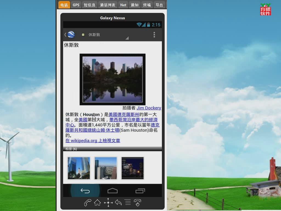
Task: Open the 通知 tab
Action: coord(134,5)
